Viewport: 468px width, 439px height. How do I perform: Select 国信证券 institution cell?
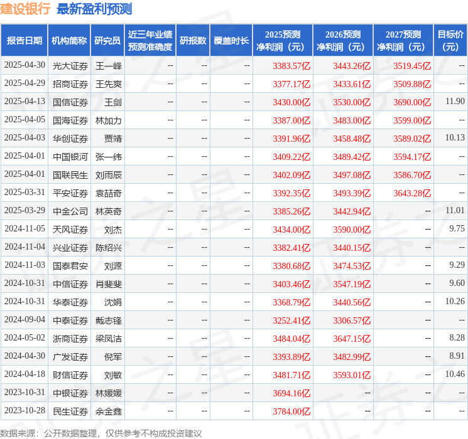point(70,102)
